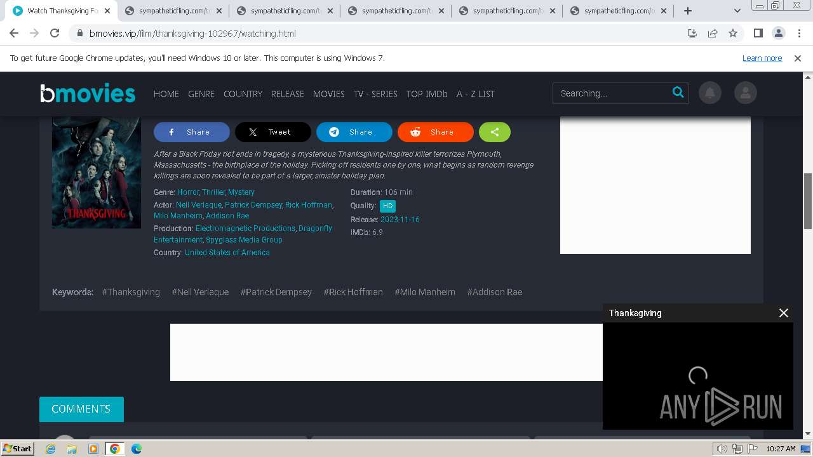Open the RELEASE menu
This screenshot has width=813, height=457.
click(288, 93)
